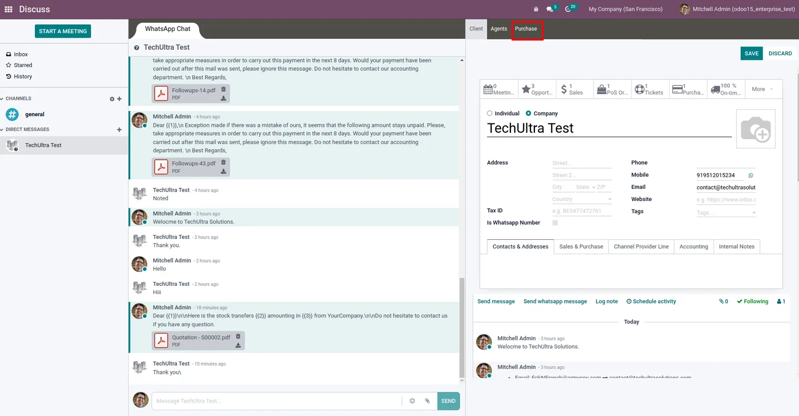This screenshot has width=799, height=416.
Task: Toggle the Following subscription
Action: (x=752, y=301)
